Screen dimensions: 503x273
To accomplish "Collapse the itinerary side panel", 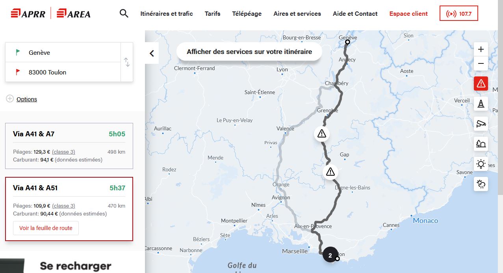I will (152, 54).
